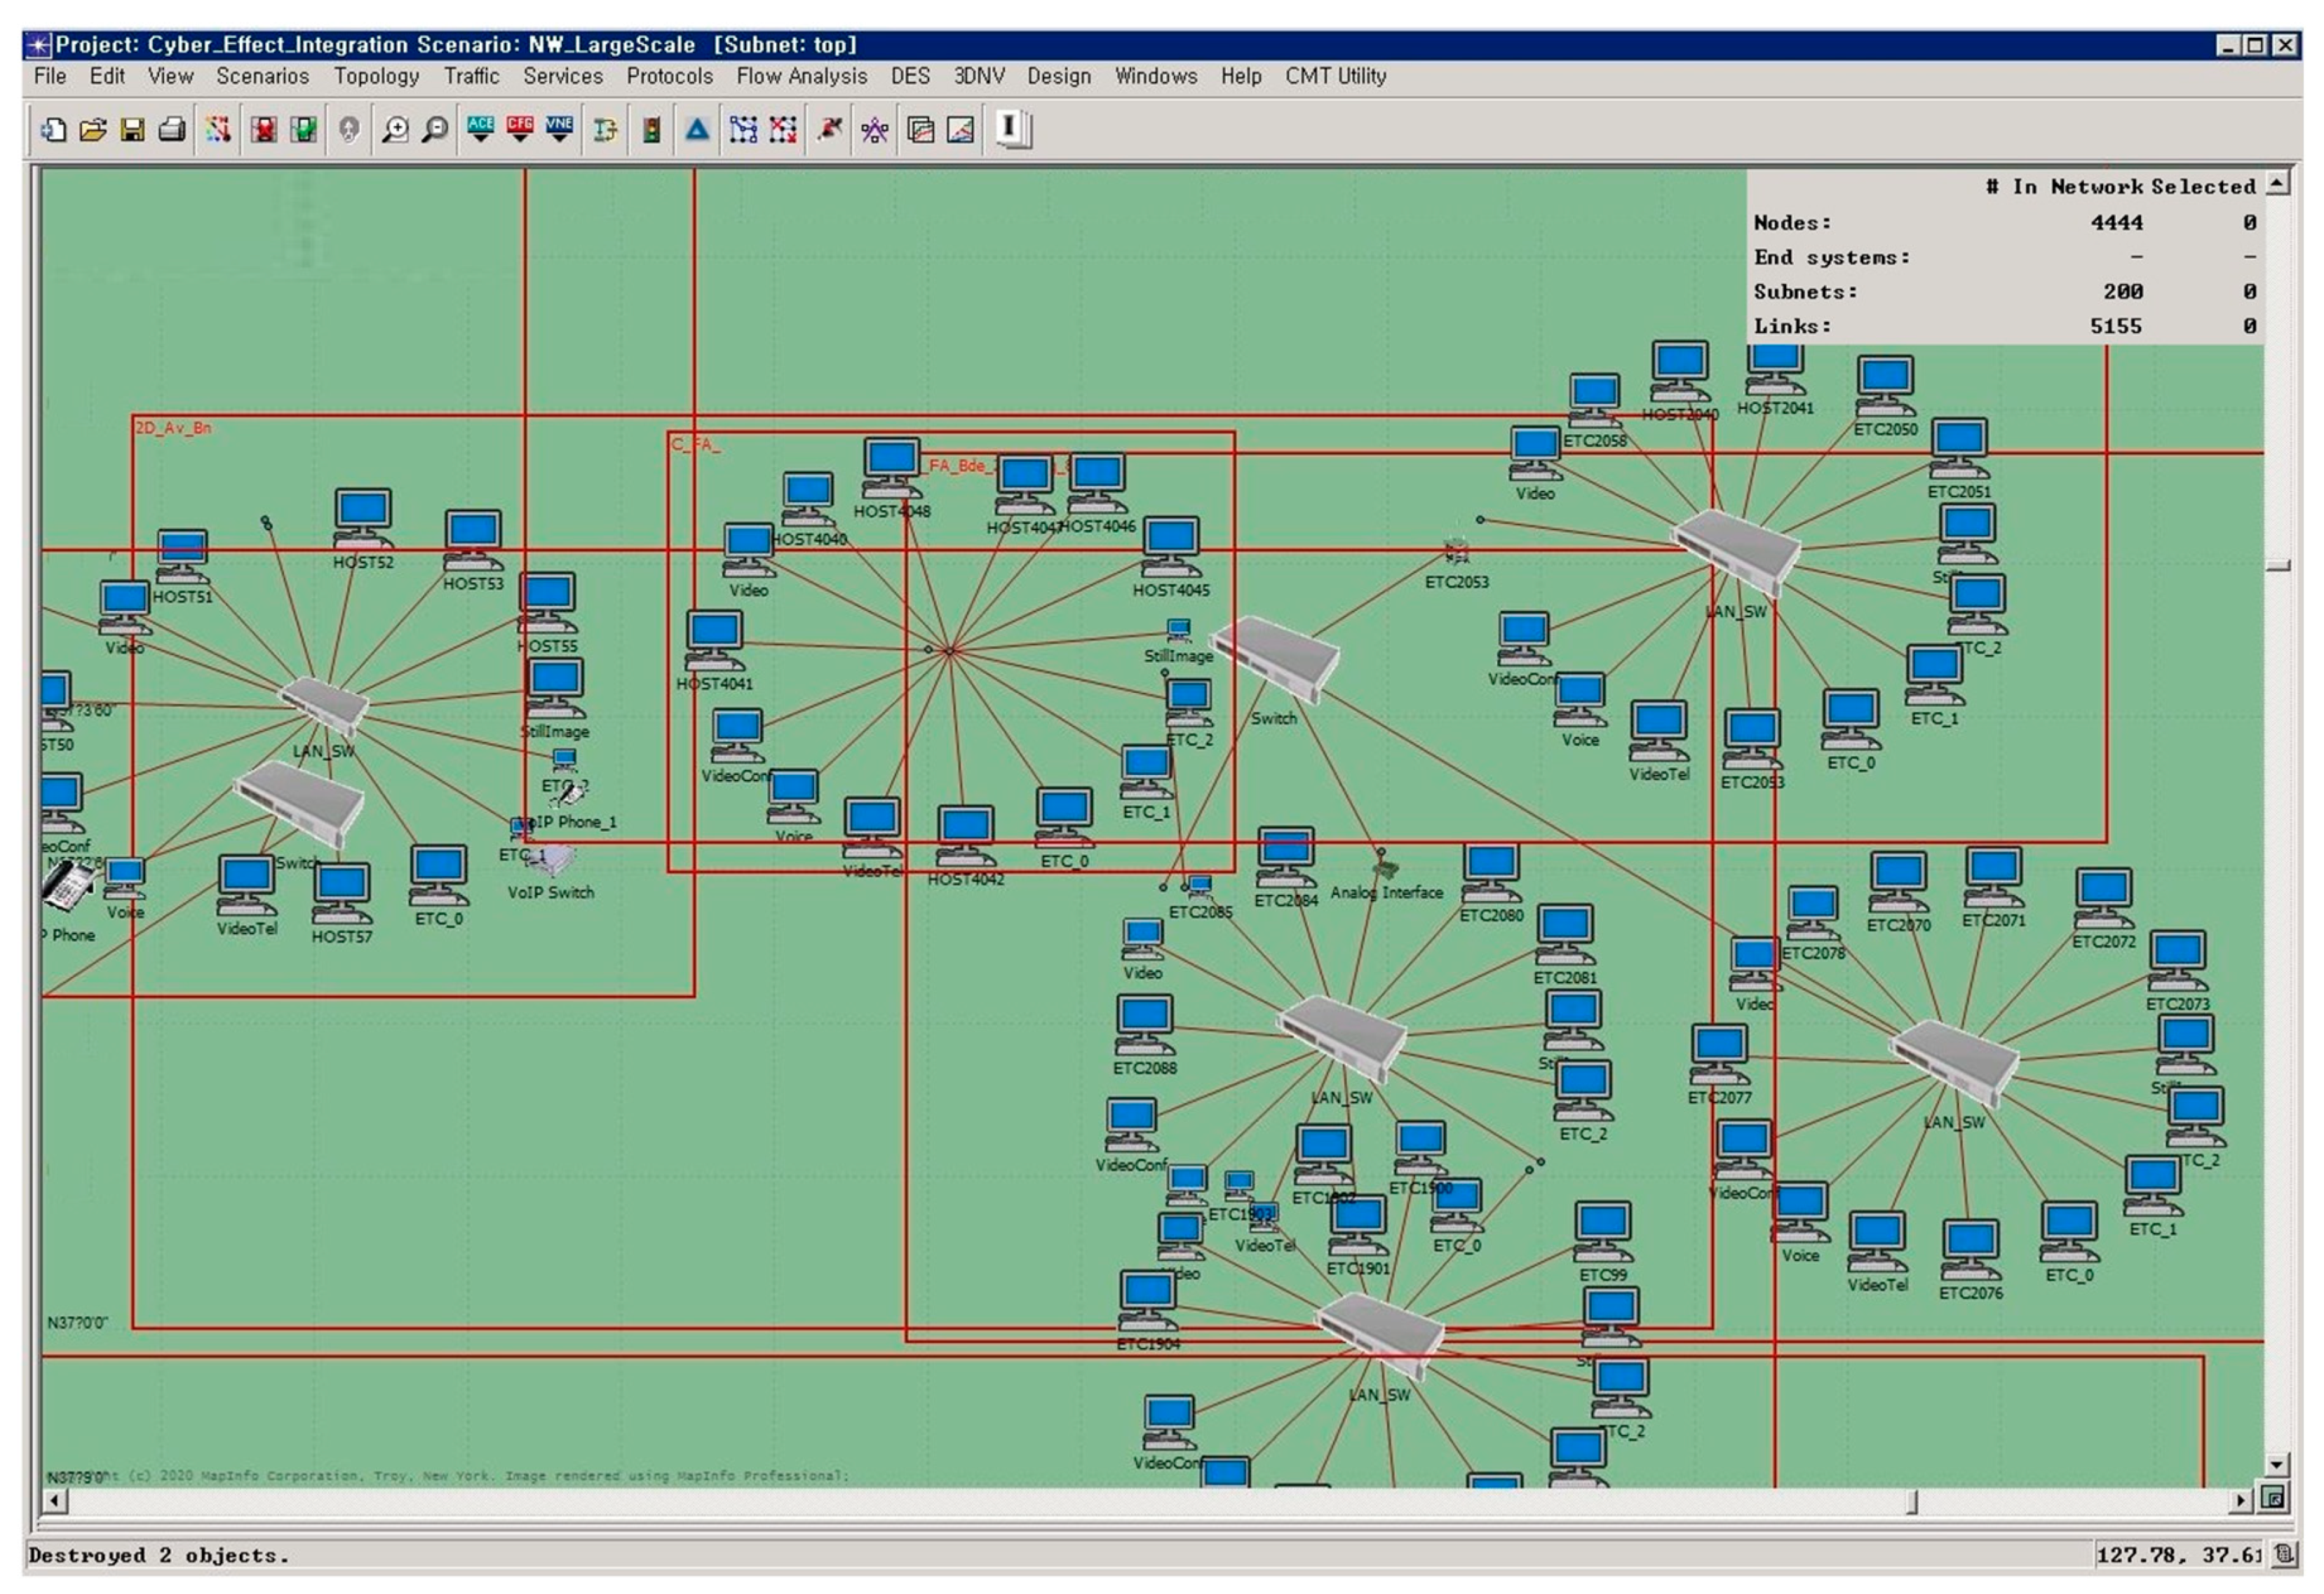2324x1594 pixels.
Task: Open the CMT Utility menu
Action: click(x=1336, y=76)
